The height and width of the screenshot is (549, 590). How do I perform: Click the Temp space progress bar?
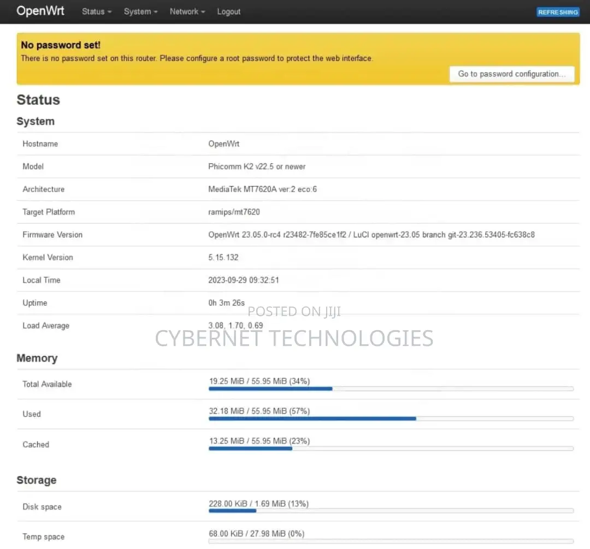point(391,541)
